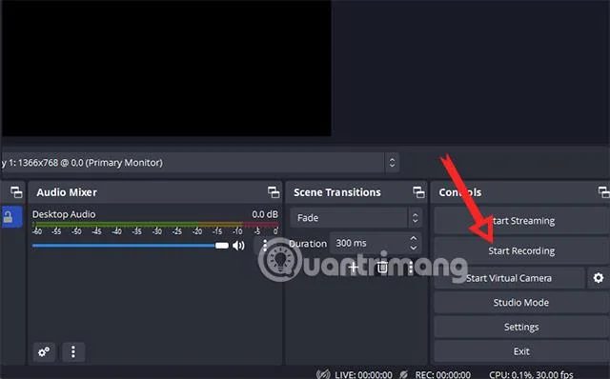Image resolution: width=610 pixels, height=379 pixels.
Task: Click the Scene Transitions panel title
Action: (x=337, y=192)
